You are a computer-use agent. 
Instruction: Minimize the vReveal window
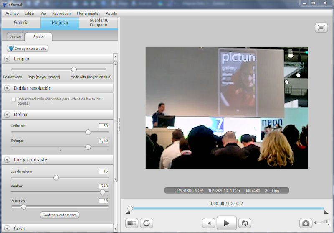[x=305, y=3]
